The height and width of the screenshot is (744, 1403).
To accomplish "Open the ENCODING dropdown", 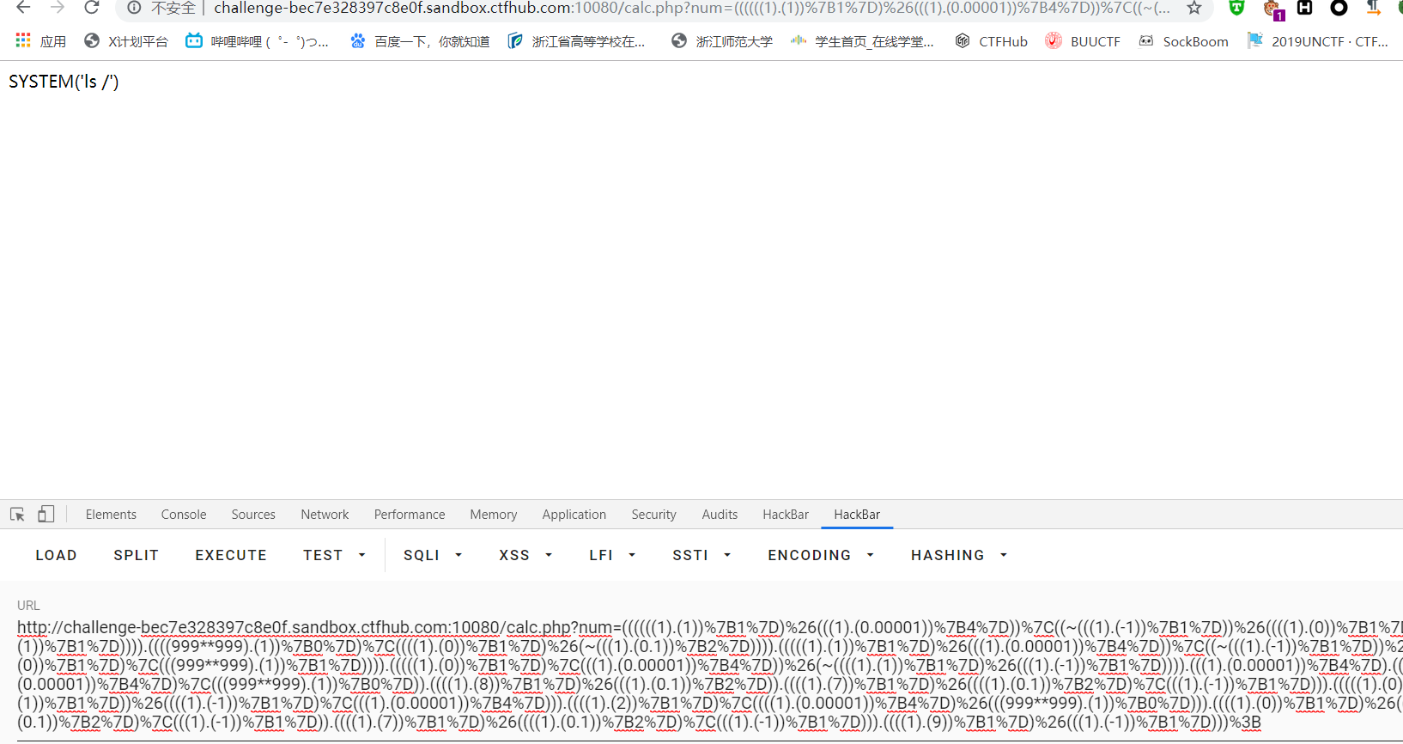I will pos(820,556).
